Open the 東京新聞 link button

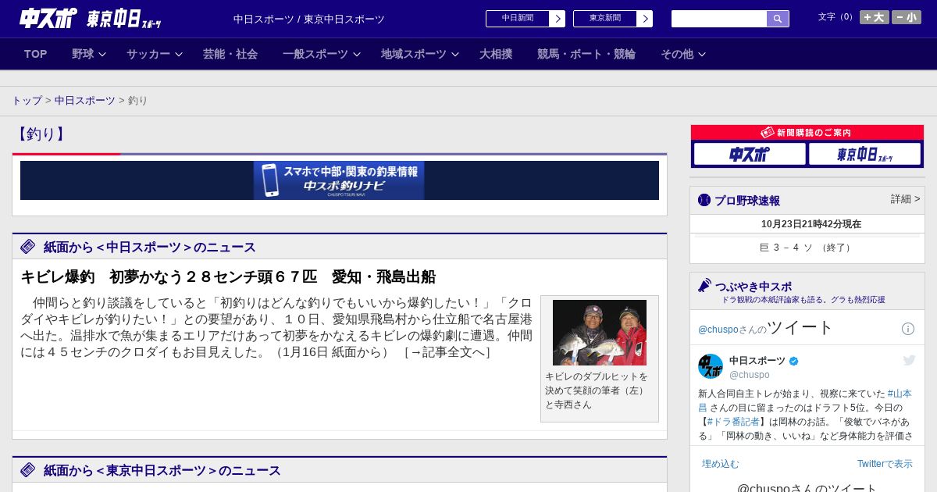(605, 19)
